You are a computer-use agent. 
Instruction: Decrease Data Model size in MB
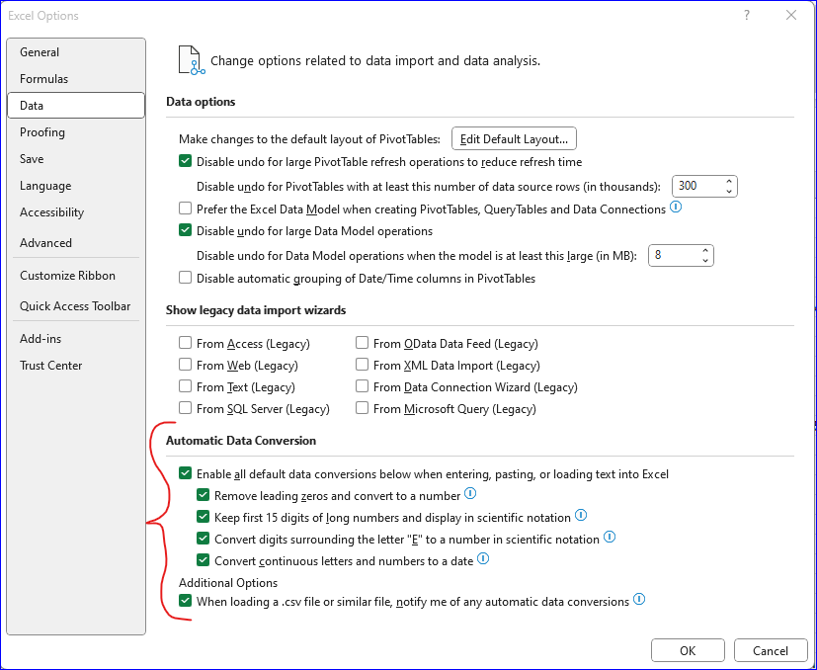pyautogui.click(x=705, y=261)
